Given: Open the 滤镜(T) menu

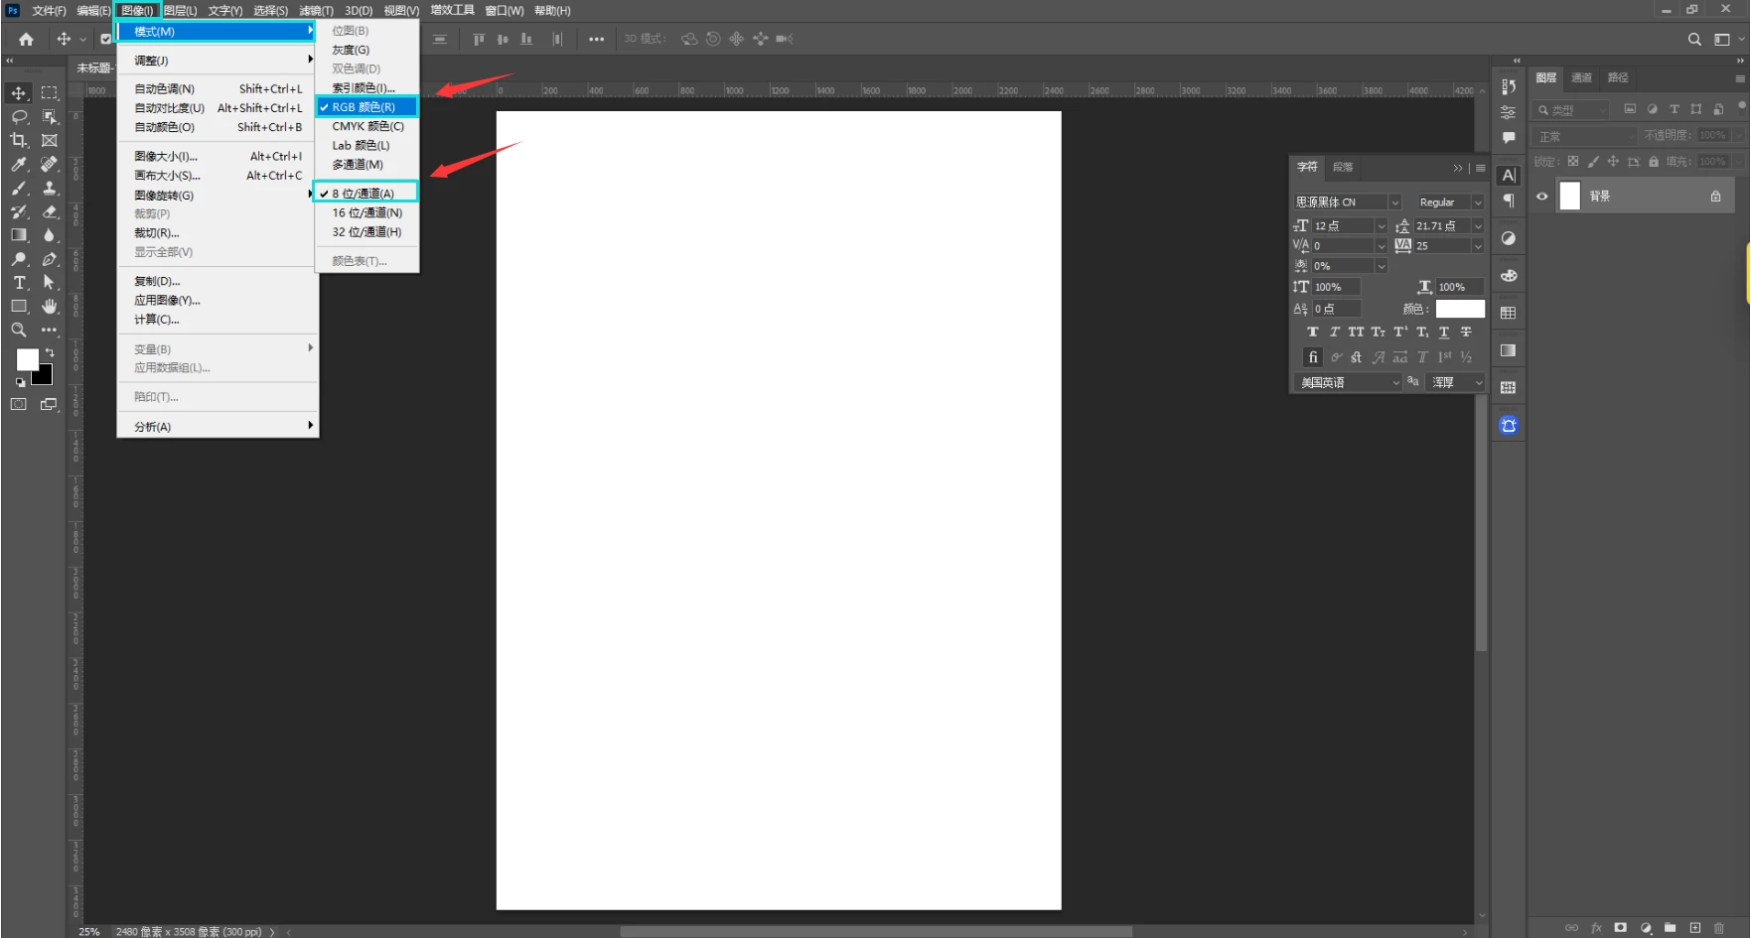Looking at the screenshot, I should click(317, 11).
